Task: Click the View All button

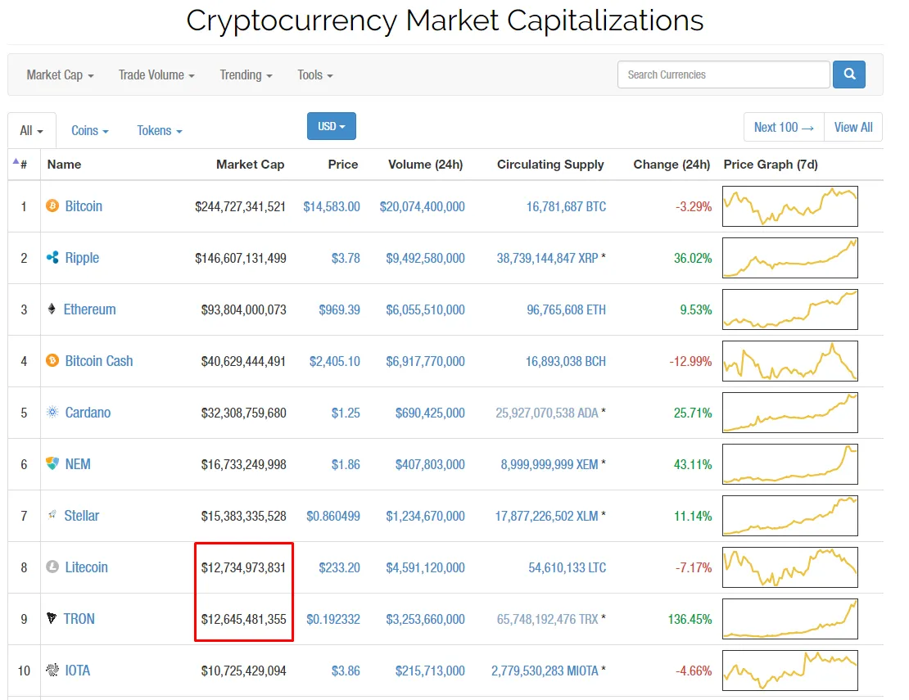Action: 852,127
